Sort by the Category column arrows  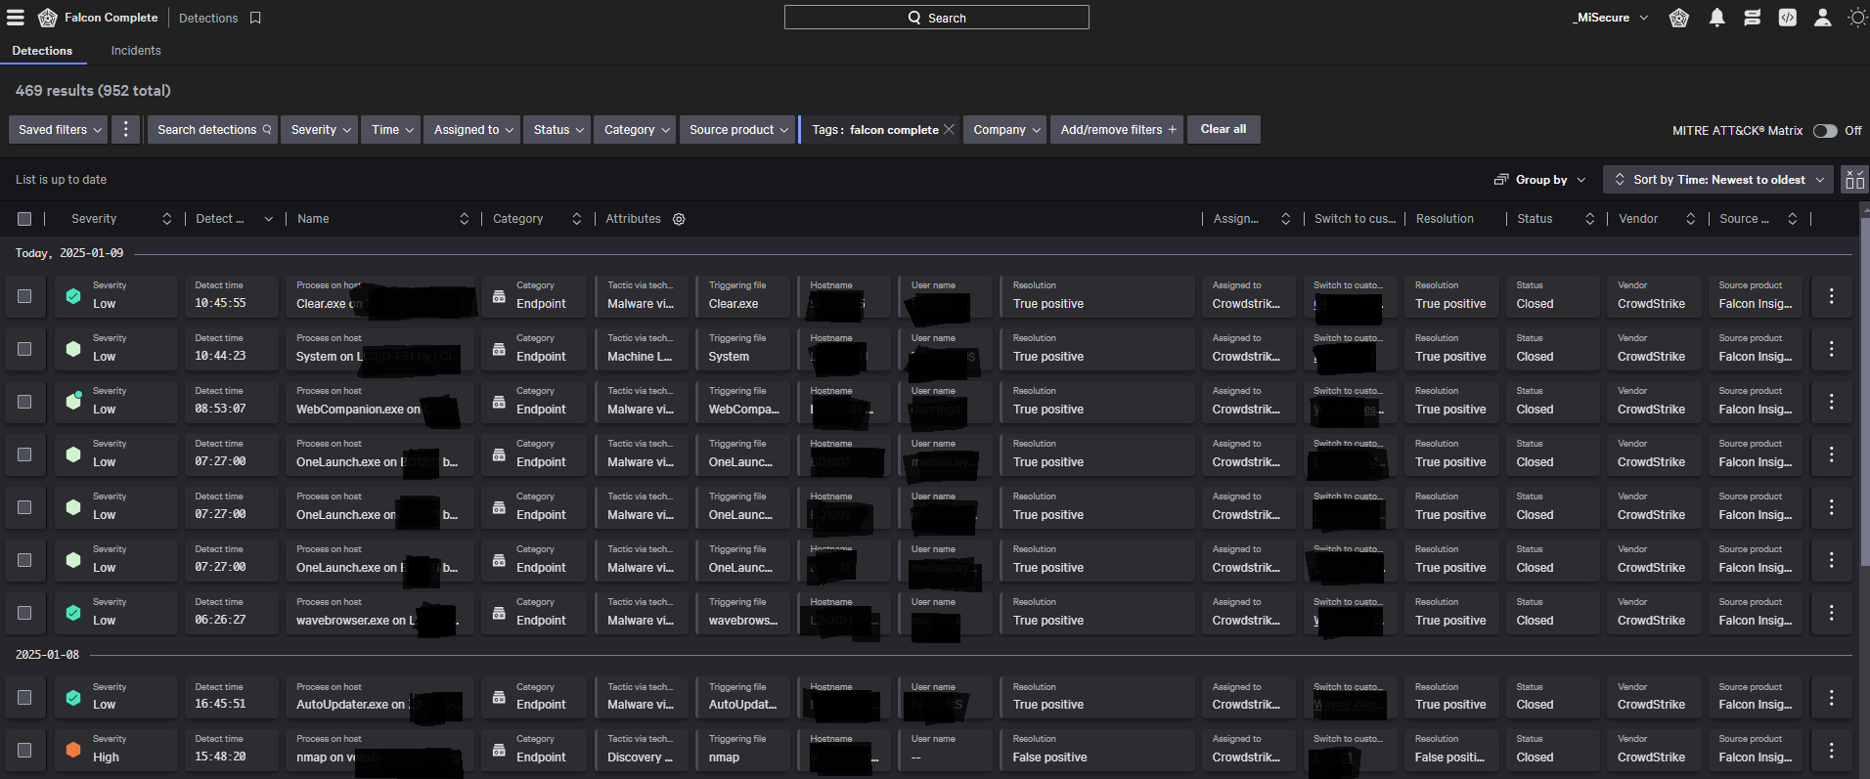pos(576,219)
